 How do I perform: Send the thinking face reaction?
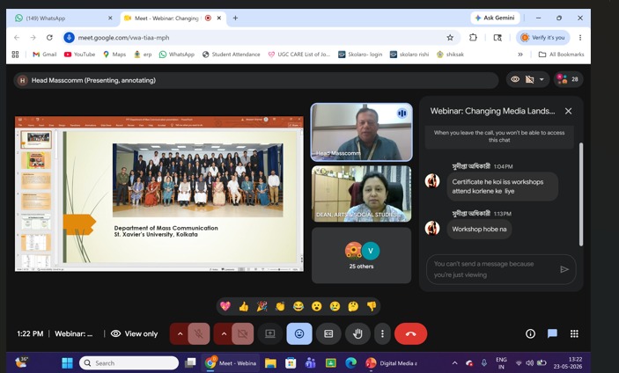[x=353, y=306]
